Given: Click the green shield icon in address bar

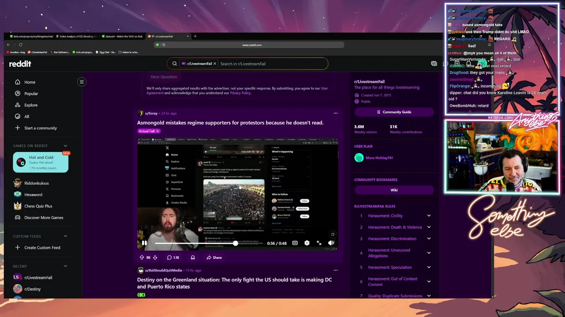Looking at the screenshot, I should click(158, 45).
